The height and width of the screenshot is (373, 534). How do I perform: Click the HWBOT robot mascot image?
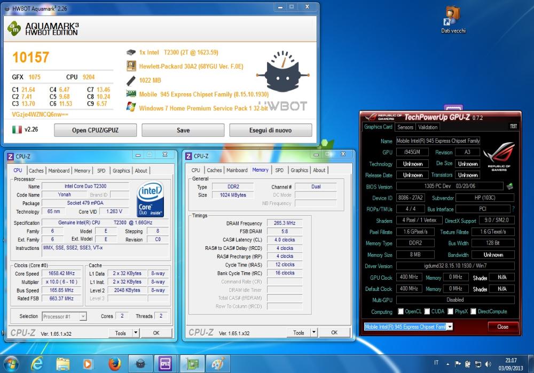tap(282, 72)
